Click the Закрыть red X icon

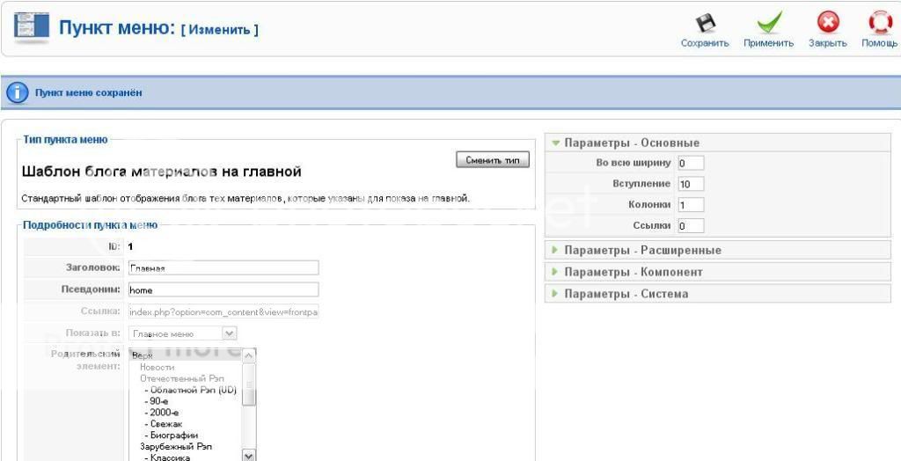click(827, 22)
